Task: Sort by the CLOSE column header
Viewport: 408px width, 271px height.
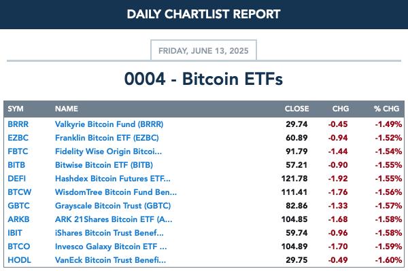Action: 296,109
